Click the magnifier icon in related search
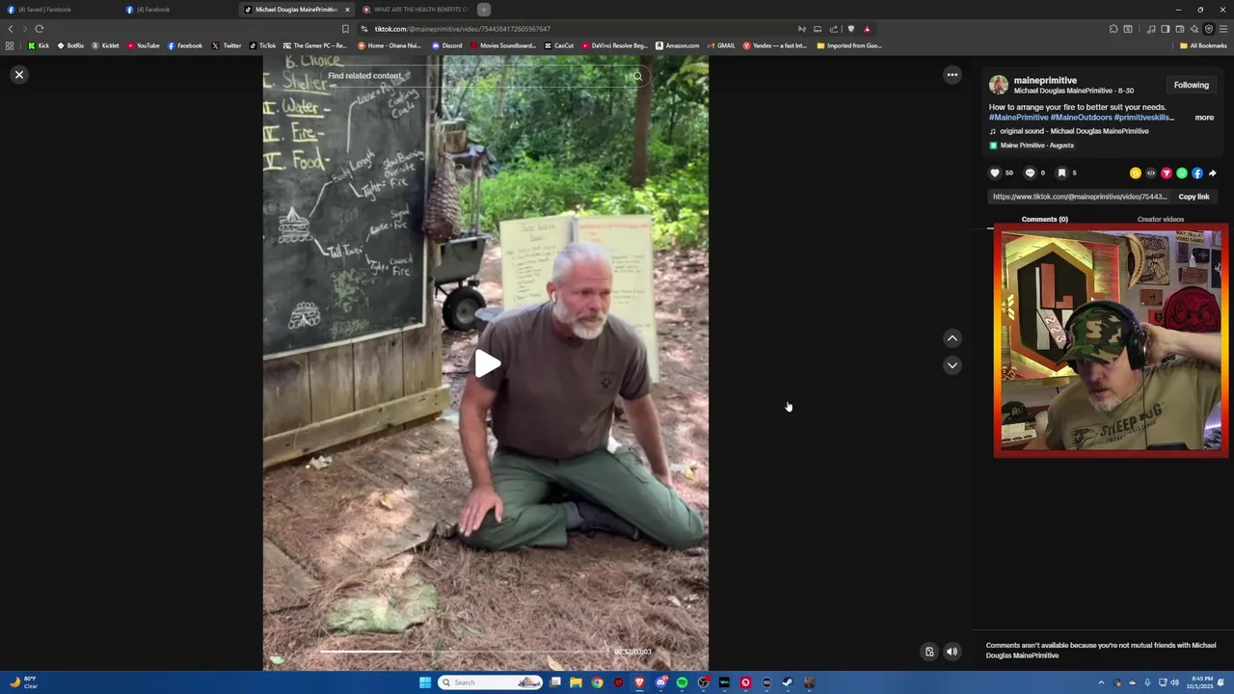The width and height of the screenshot is (1234, 694). click(637, 76)
